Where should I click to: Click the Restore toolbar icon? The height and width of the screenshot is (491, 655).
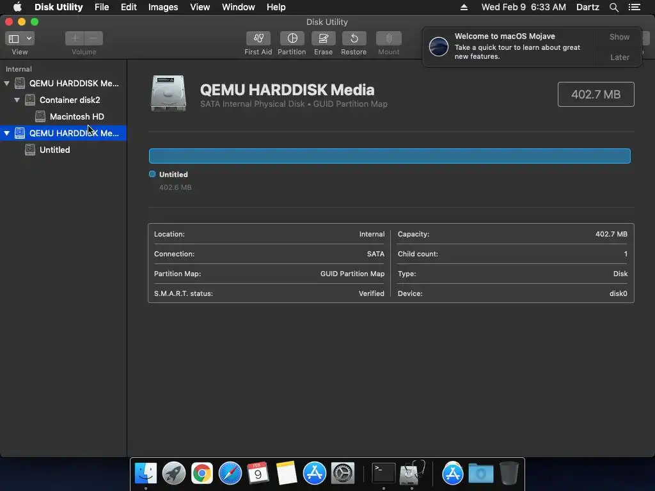click(x=354, y=38)
